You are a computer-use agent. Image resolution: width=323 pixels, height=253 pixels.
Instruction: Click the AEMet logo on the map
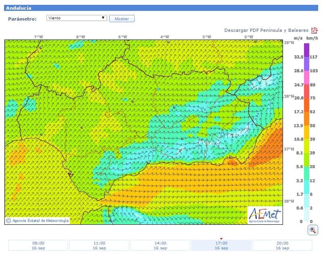pyautogui.click(x=264, y=215)
